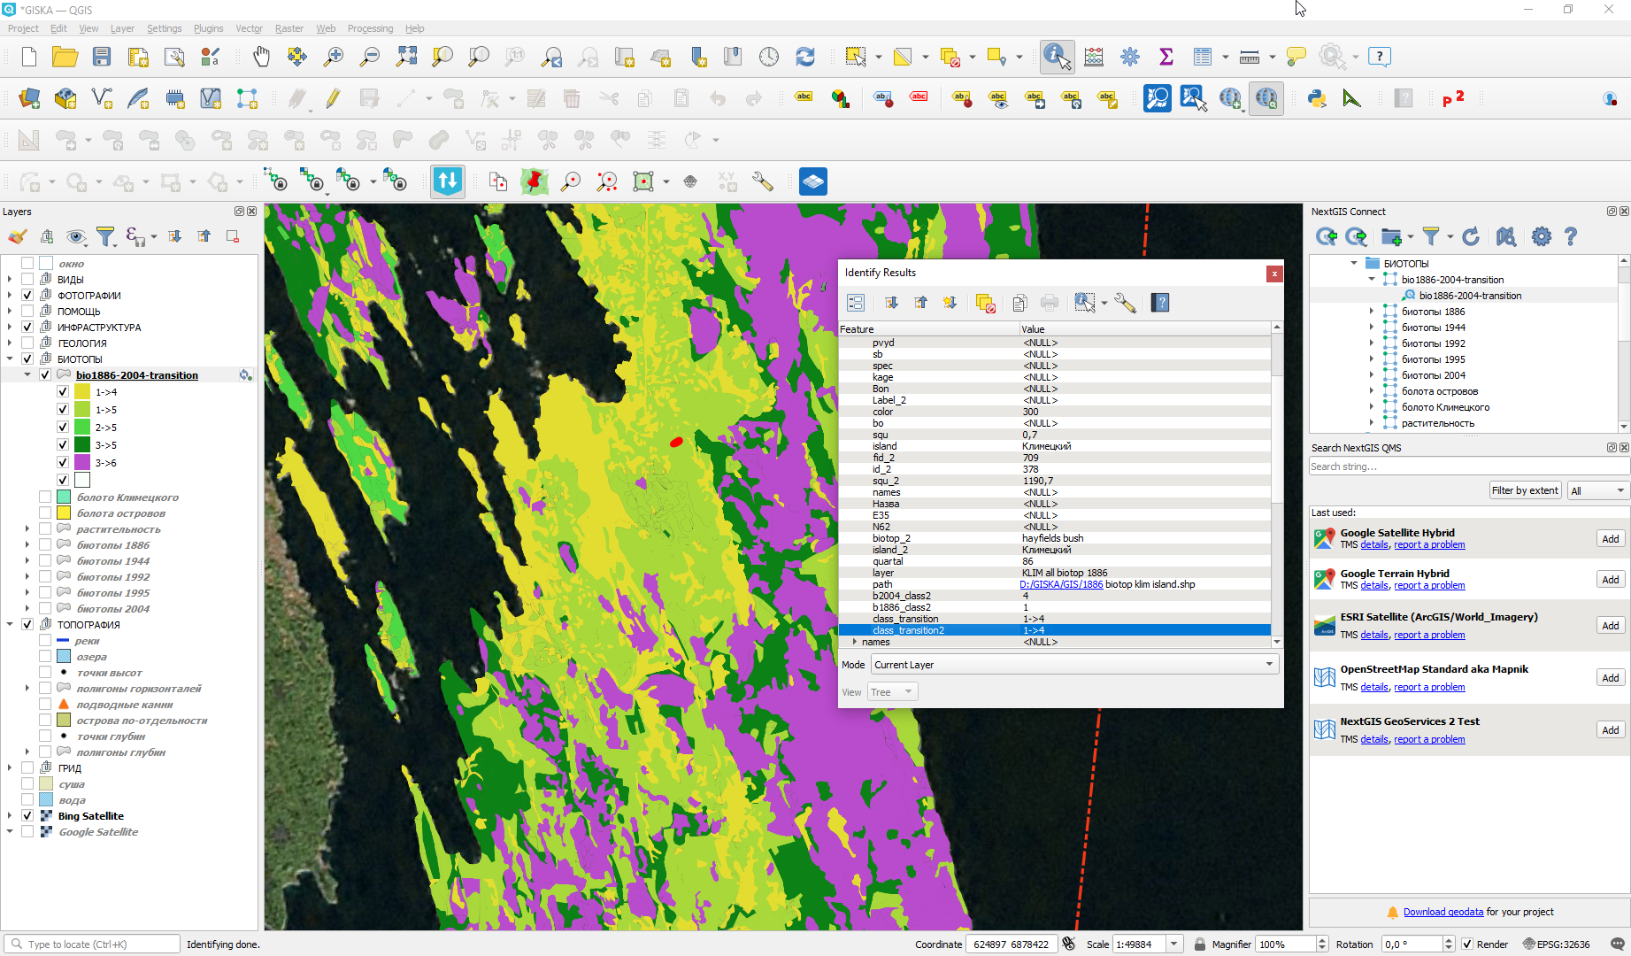Expand the биотопы 1886 layer group
The width and height of the screenshot is (1631, 956).
[x=27, y=545]
